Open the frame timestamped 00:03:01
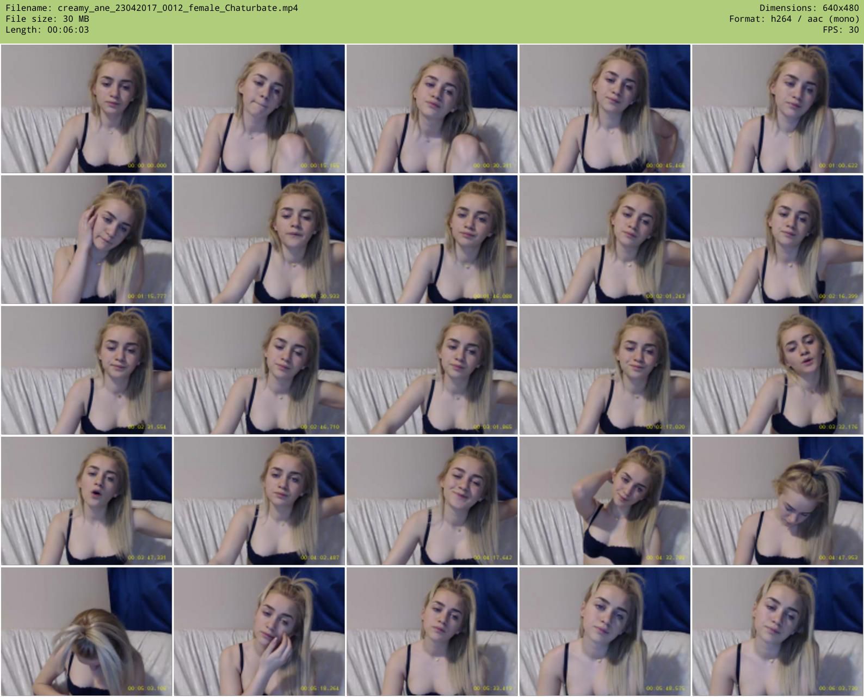Image resolution: width=864 pixels, height=697 pixels. [x=432, y=370]
